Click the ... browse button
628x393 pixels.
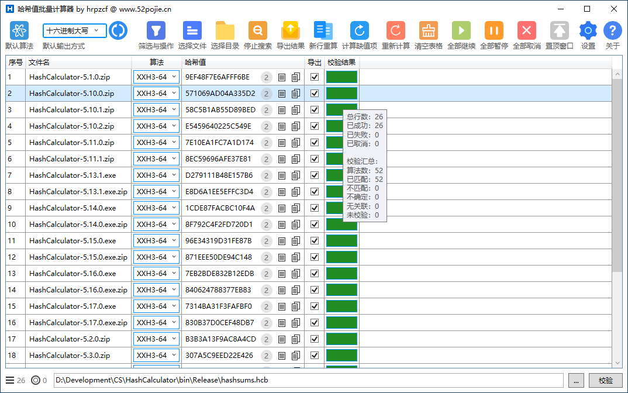coord(576,381)
